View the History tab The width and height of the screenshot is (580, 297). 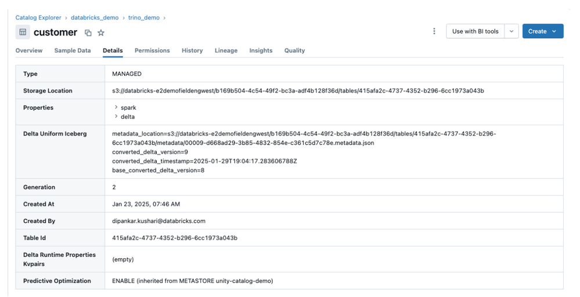click(192, 50)
